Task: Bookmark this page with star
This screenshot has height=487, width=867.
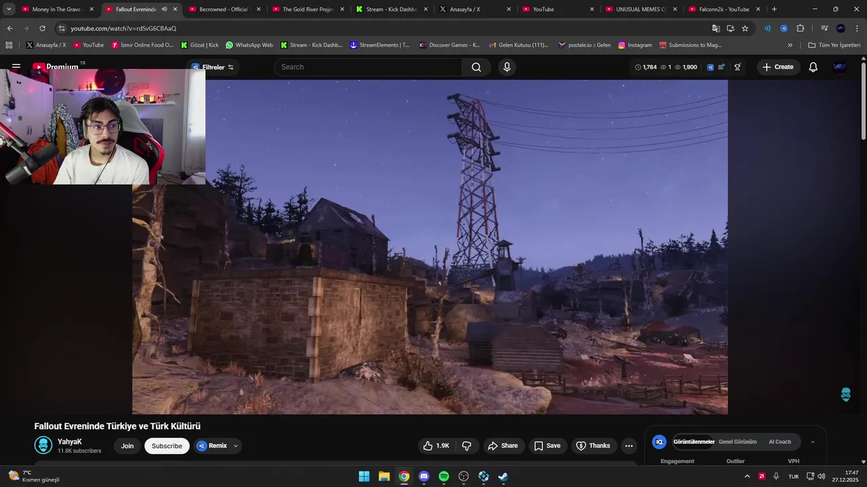Action: click(x=745, y=28)
